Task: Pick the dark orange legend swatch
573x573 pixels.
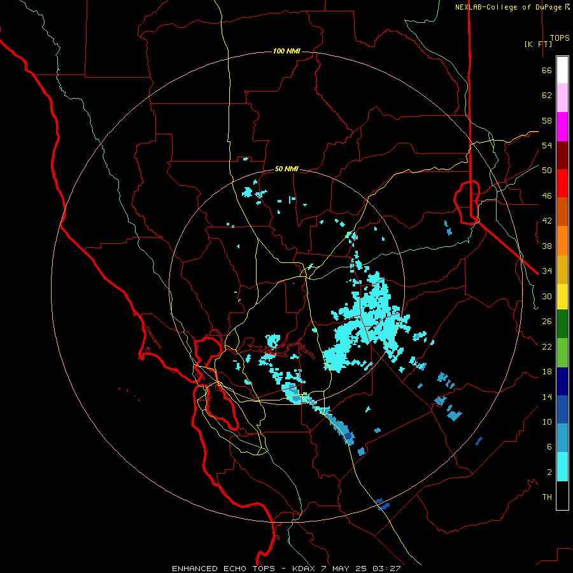Action: pos(562,211)
